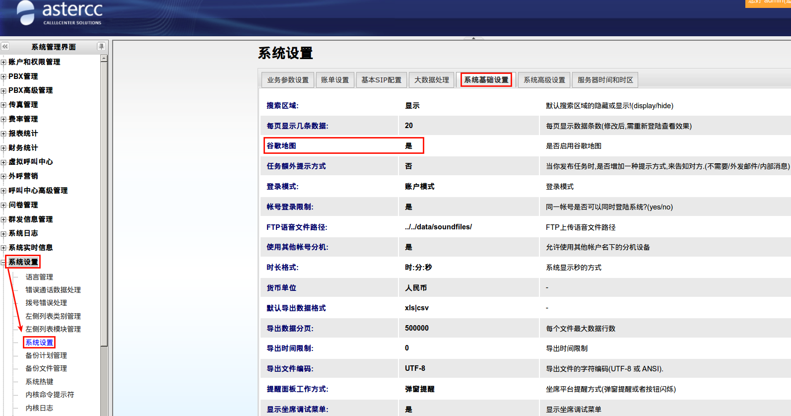Open 语言管理 in the sidebar

[x=39, y=277]
